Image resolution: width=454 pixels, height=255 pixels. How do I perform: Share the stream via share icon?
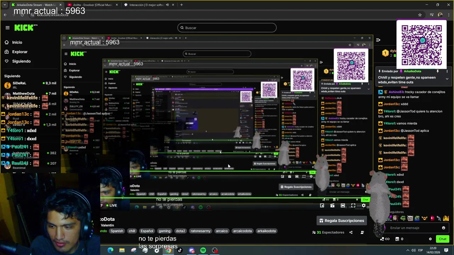click(x=351, y=232)
